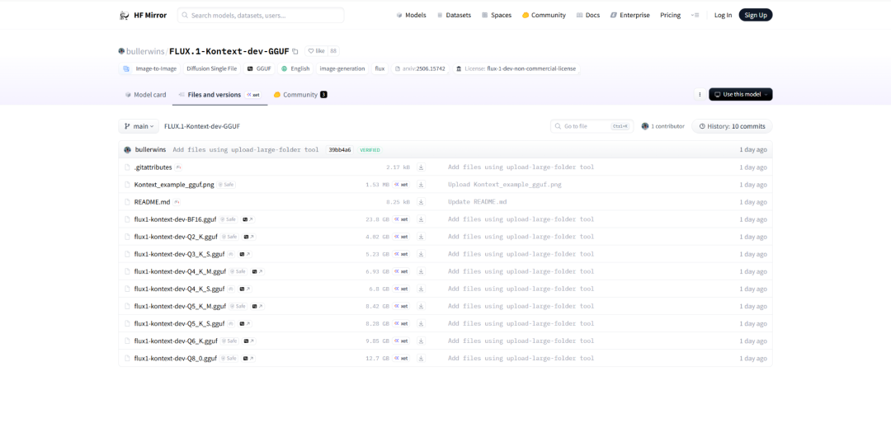891x428 pixels.
Task: Click the flux-1-dev-non-commercial-license tag
Action: pos(516,68)
